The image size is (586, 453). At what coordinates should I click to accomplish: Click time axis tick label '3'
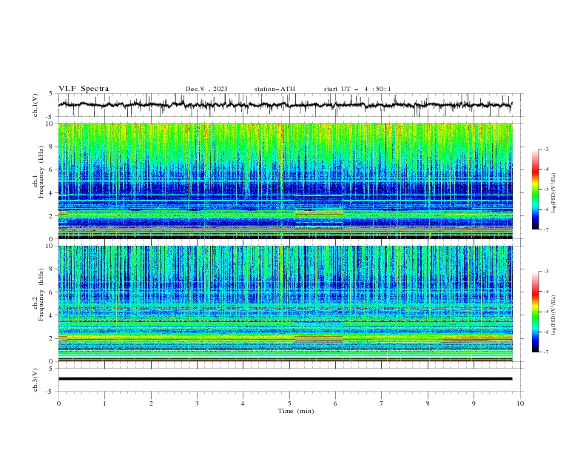[x=197, y=403]
